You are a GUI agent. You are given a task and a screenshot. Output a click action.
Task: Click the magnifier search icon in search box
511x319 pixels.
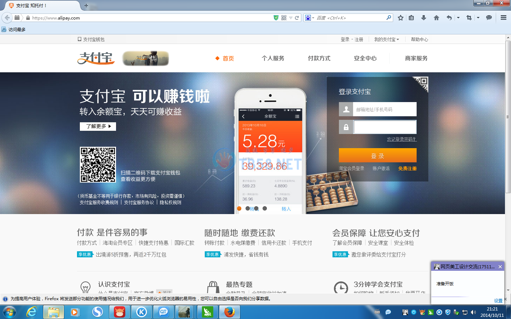[389, 17]
